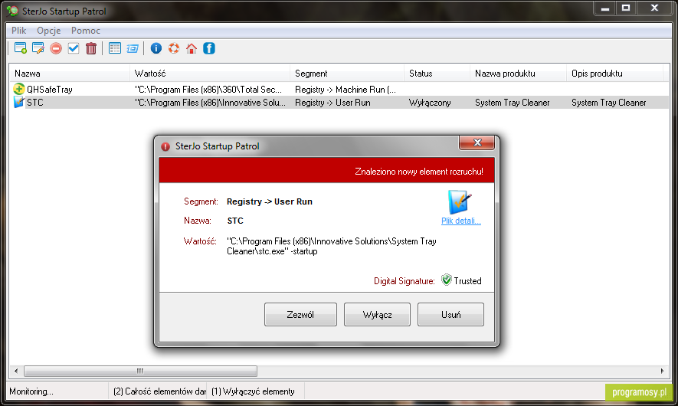Close the new startup element dialog
This screenshot has width=678, height=406.
tap(477, 142)
